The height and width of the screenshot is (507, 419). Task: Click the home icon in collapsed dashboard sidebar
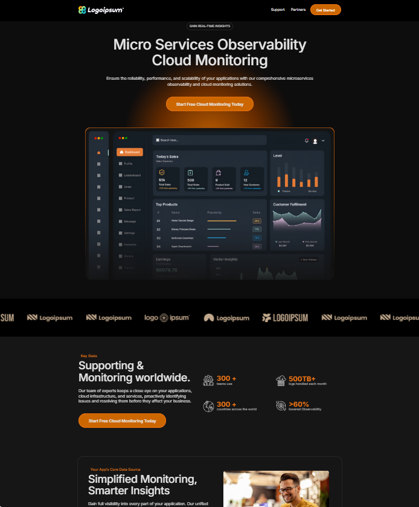pyautogui.click(x=98, y=152)
